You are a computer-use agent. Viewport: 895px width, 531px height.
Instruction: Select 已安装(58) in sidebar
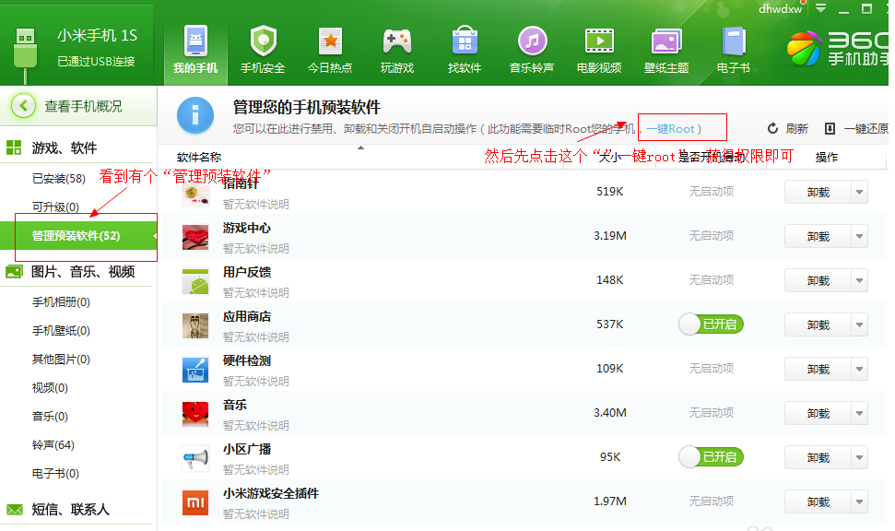click(x=59, y=179)
